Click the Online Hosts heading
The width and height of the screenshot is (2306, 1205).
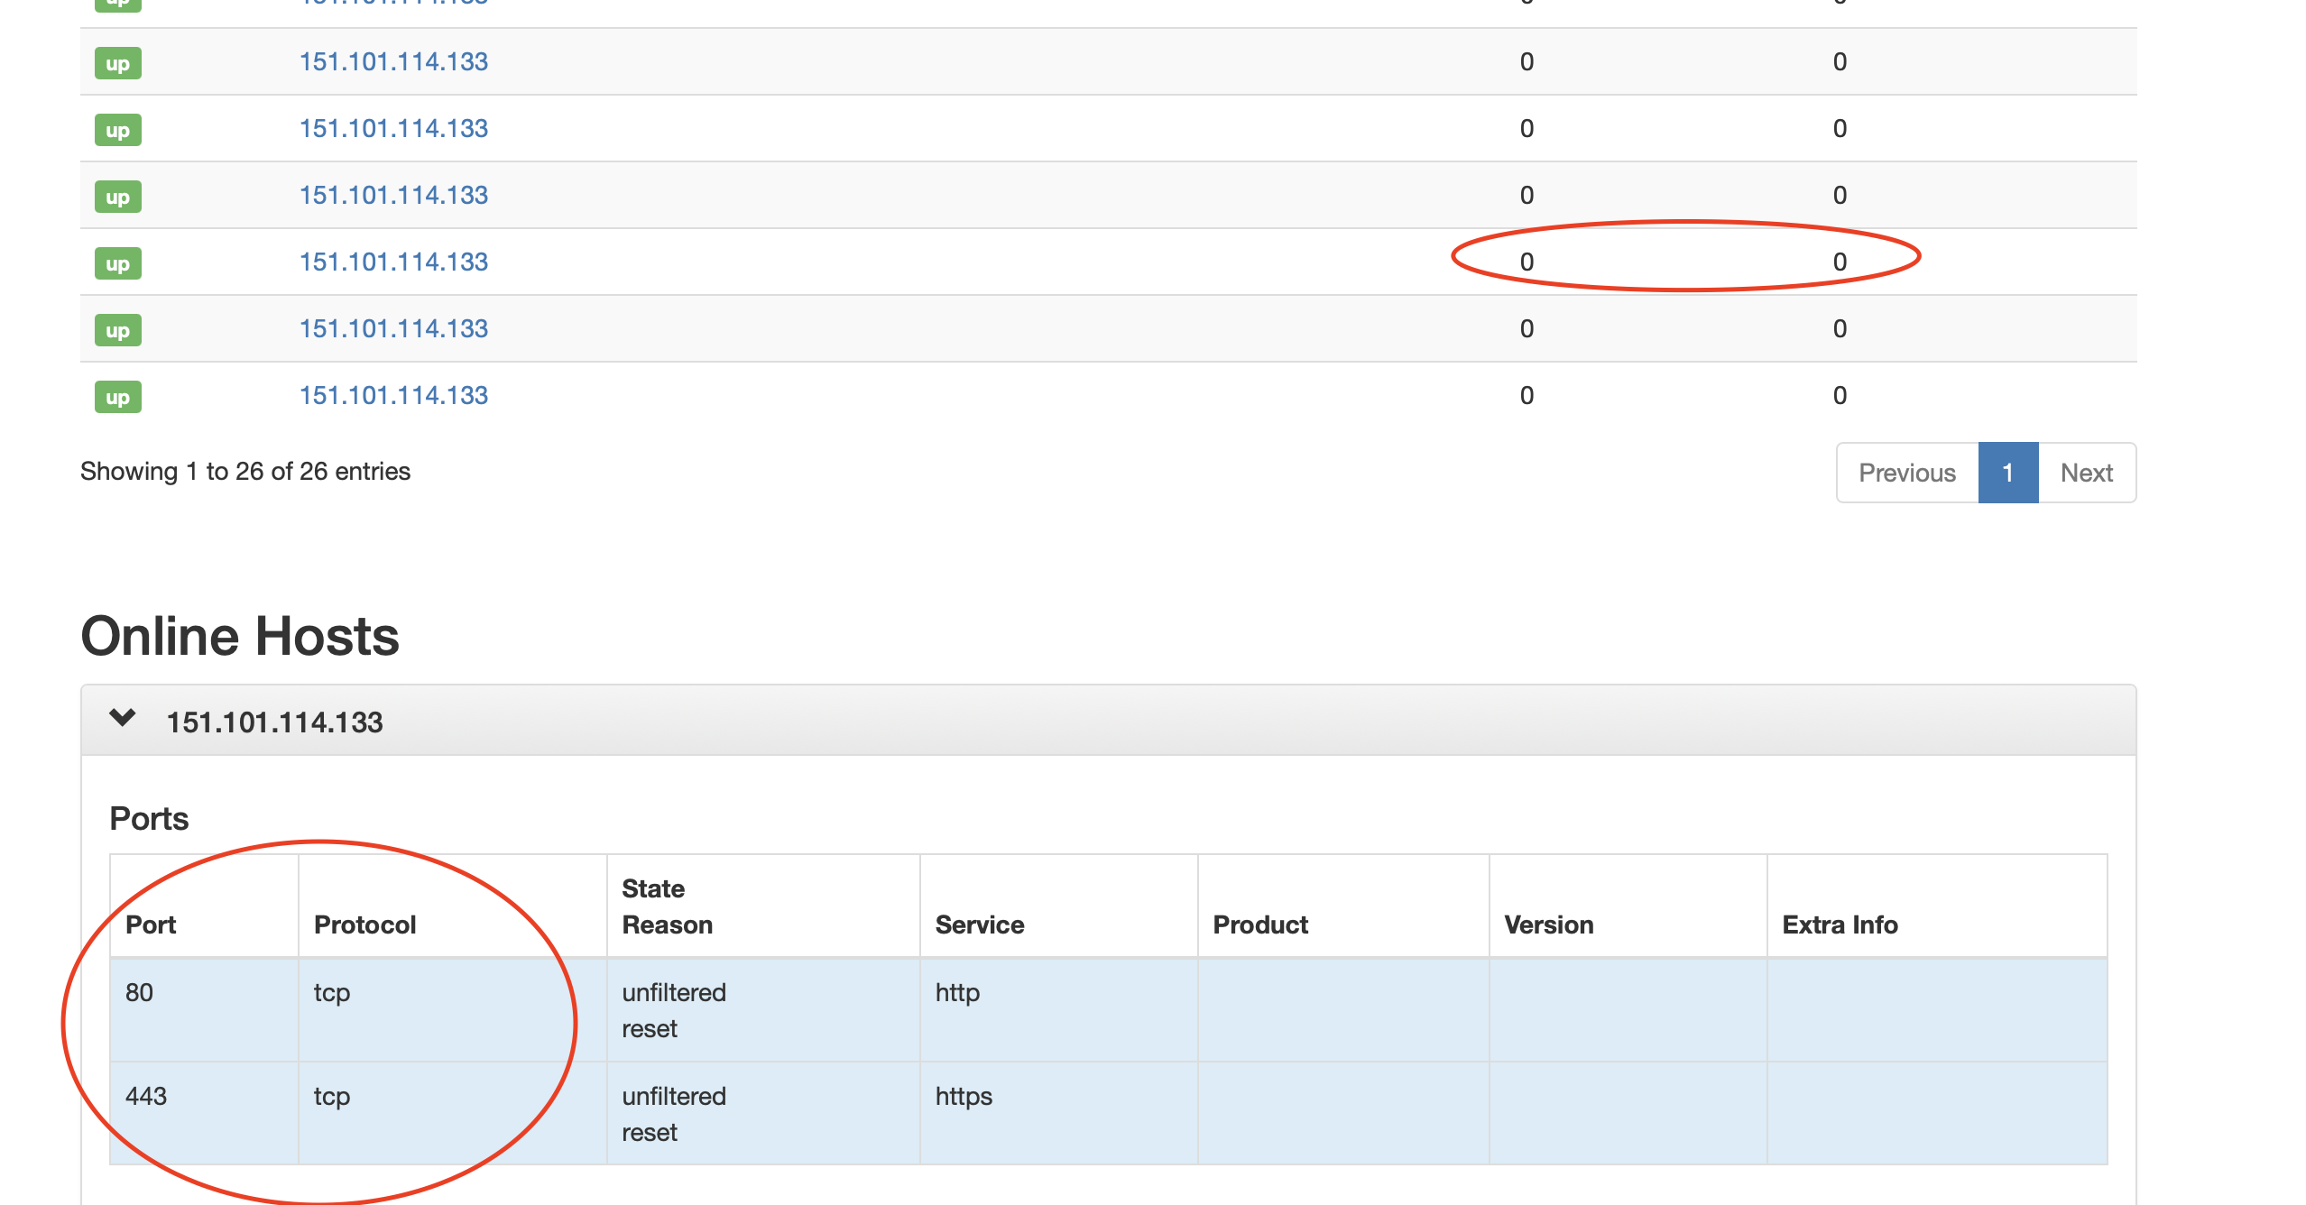pyautogui.click(x=240, y=636)
